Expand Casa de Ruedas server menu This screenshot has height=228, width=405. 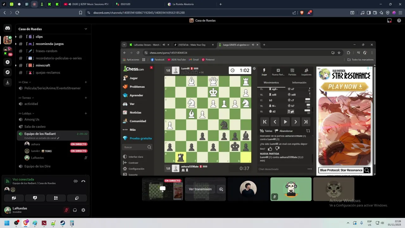86,29
